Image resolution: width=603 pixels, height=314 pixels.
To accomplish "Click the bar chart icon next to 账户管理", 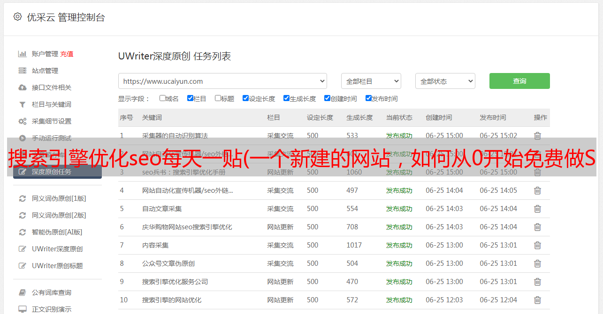I will click(x=22, y=54).
